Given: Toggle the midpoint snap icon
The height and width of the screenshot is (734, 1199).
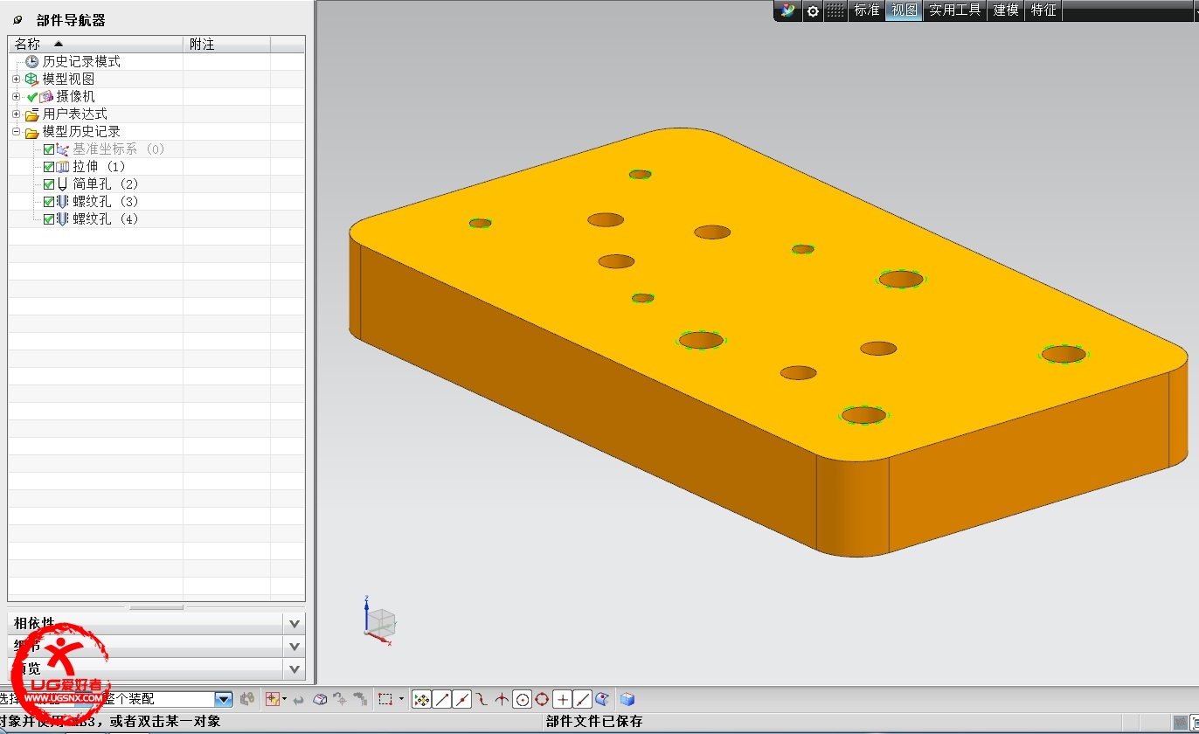Looking at the screenshot, I should pyautogui.click(x=461, y=699).
